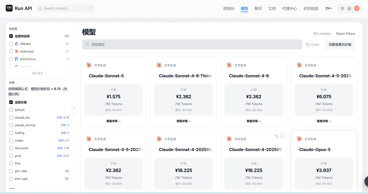Tick the selection checkbox on the model card corner
This screenshot has height=194, width=368.
(x=282, y=136)
